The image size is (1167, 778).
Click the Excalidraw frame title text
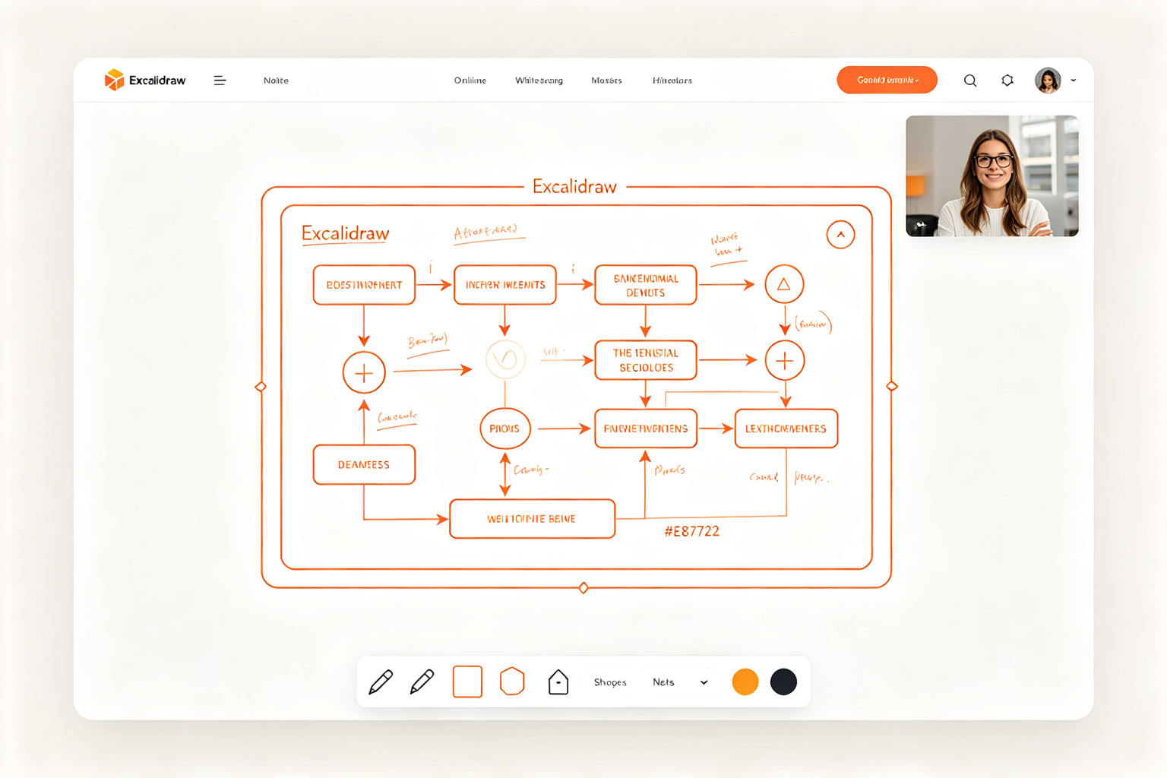click(x=574, y=187)
